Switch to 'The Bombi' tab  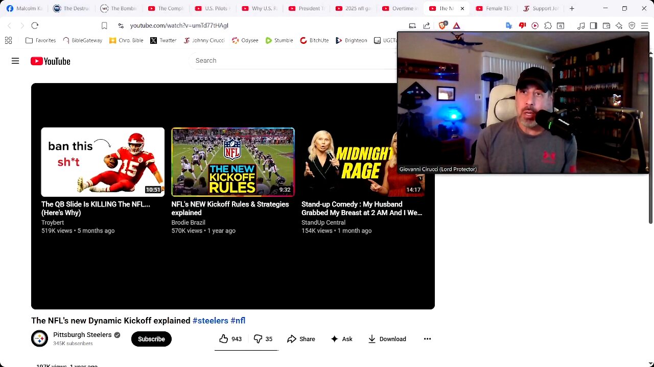[119, 8]
